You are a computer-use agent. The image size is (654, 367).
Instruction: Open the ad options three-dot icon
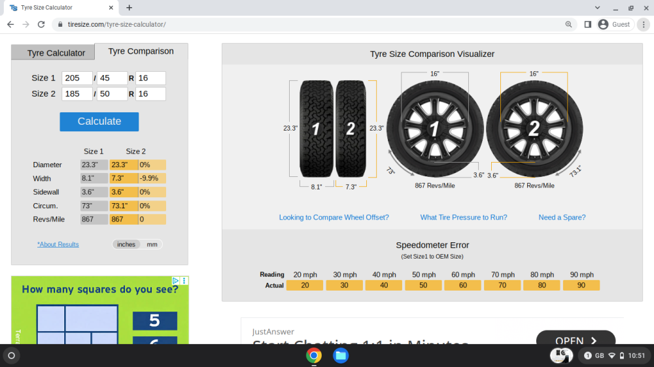(184, 281)
